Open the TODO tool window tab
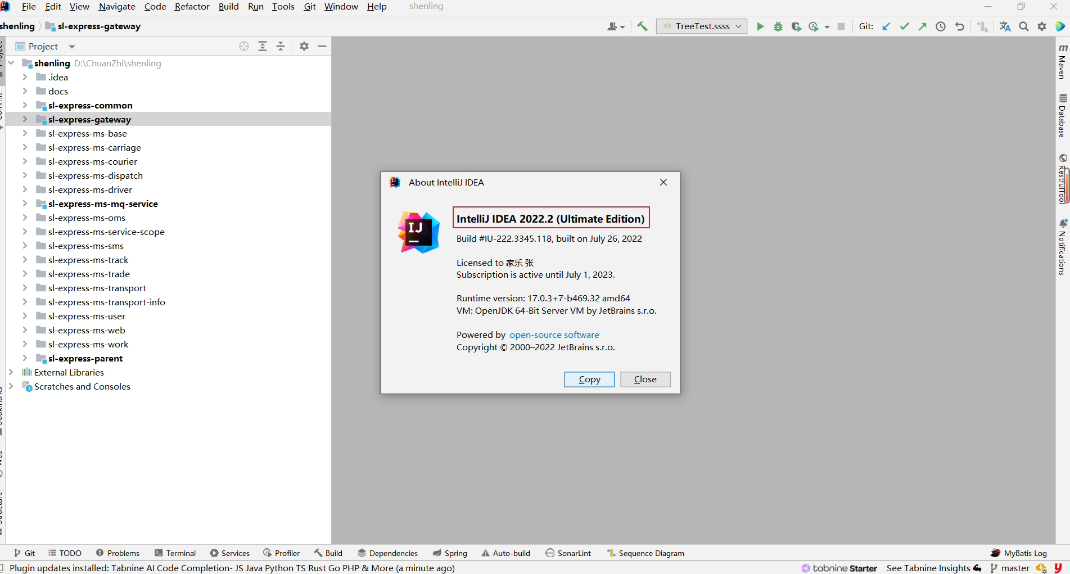1070x574 pixels. click(65, 553)
